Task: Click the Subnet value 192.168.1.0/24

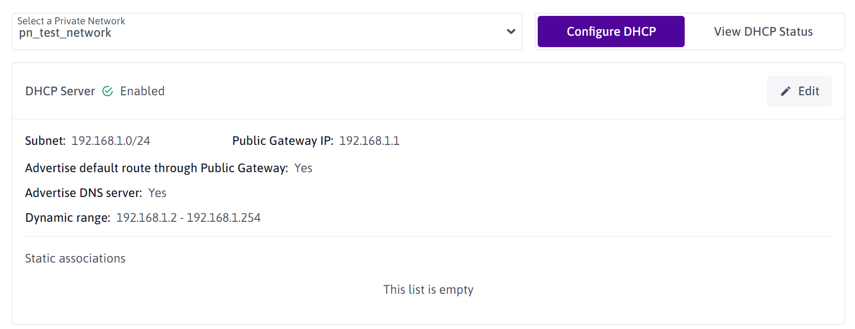Action: click(111, 140)
